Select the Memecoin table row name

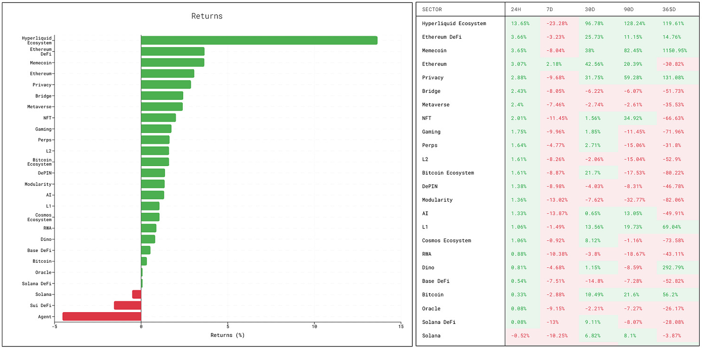[x=433, y=50]
